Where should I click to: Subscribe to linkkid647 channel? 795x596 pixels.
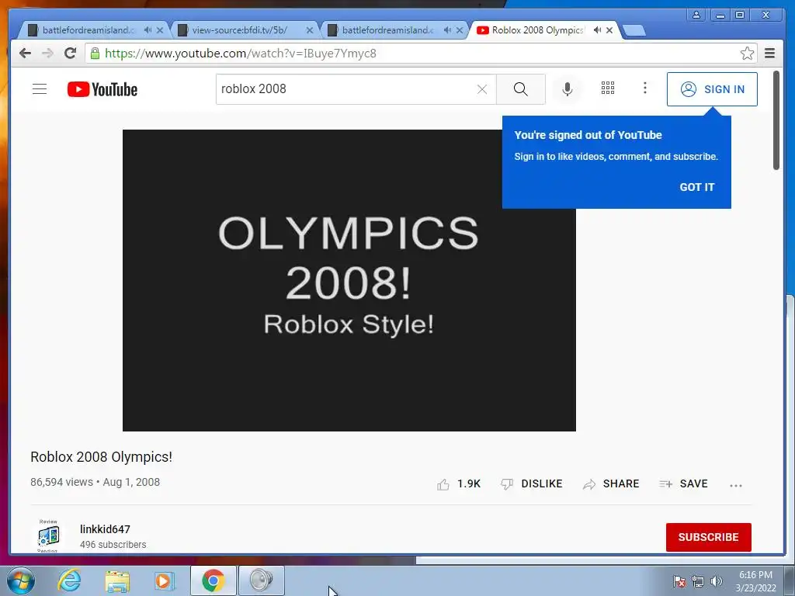[x=708, y=537]
